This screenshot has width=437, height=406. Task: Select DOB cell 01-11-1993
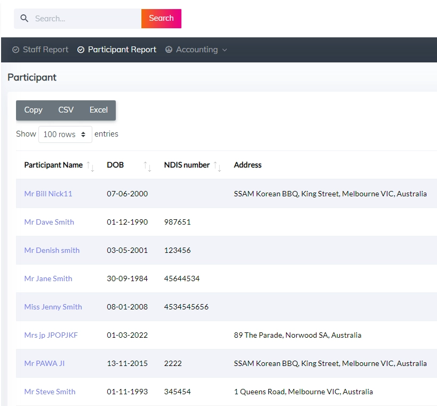(x=128, y=392)
